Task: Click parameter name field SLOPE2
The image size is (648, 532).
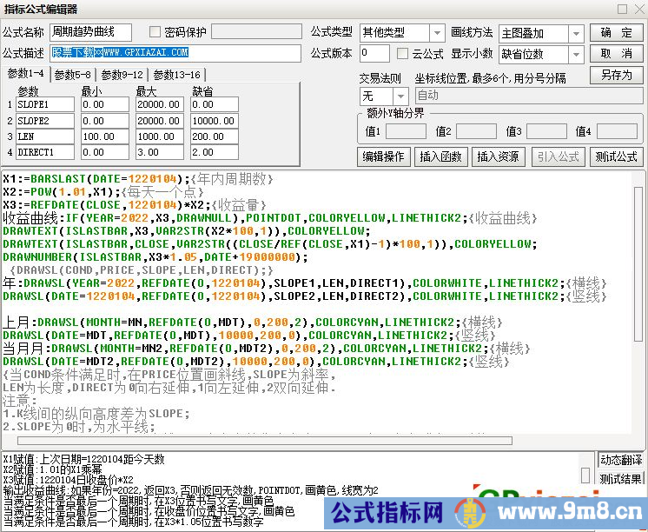Action: (45, 121)
